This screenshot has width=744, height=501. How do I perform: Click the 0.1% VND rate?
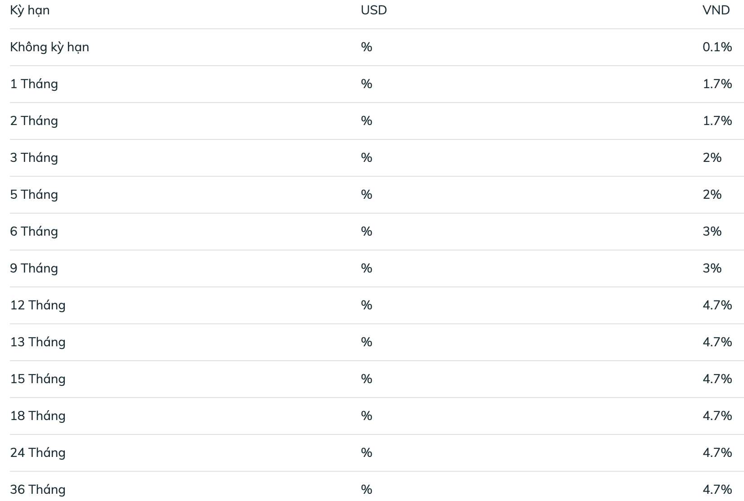717,47
